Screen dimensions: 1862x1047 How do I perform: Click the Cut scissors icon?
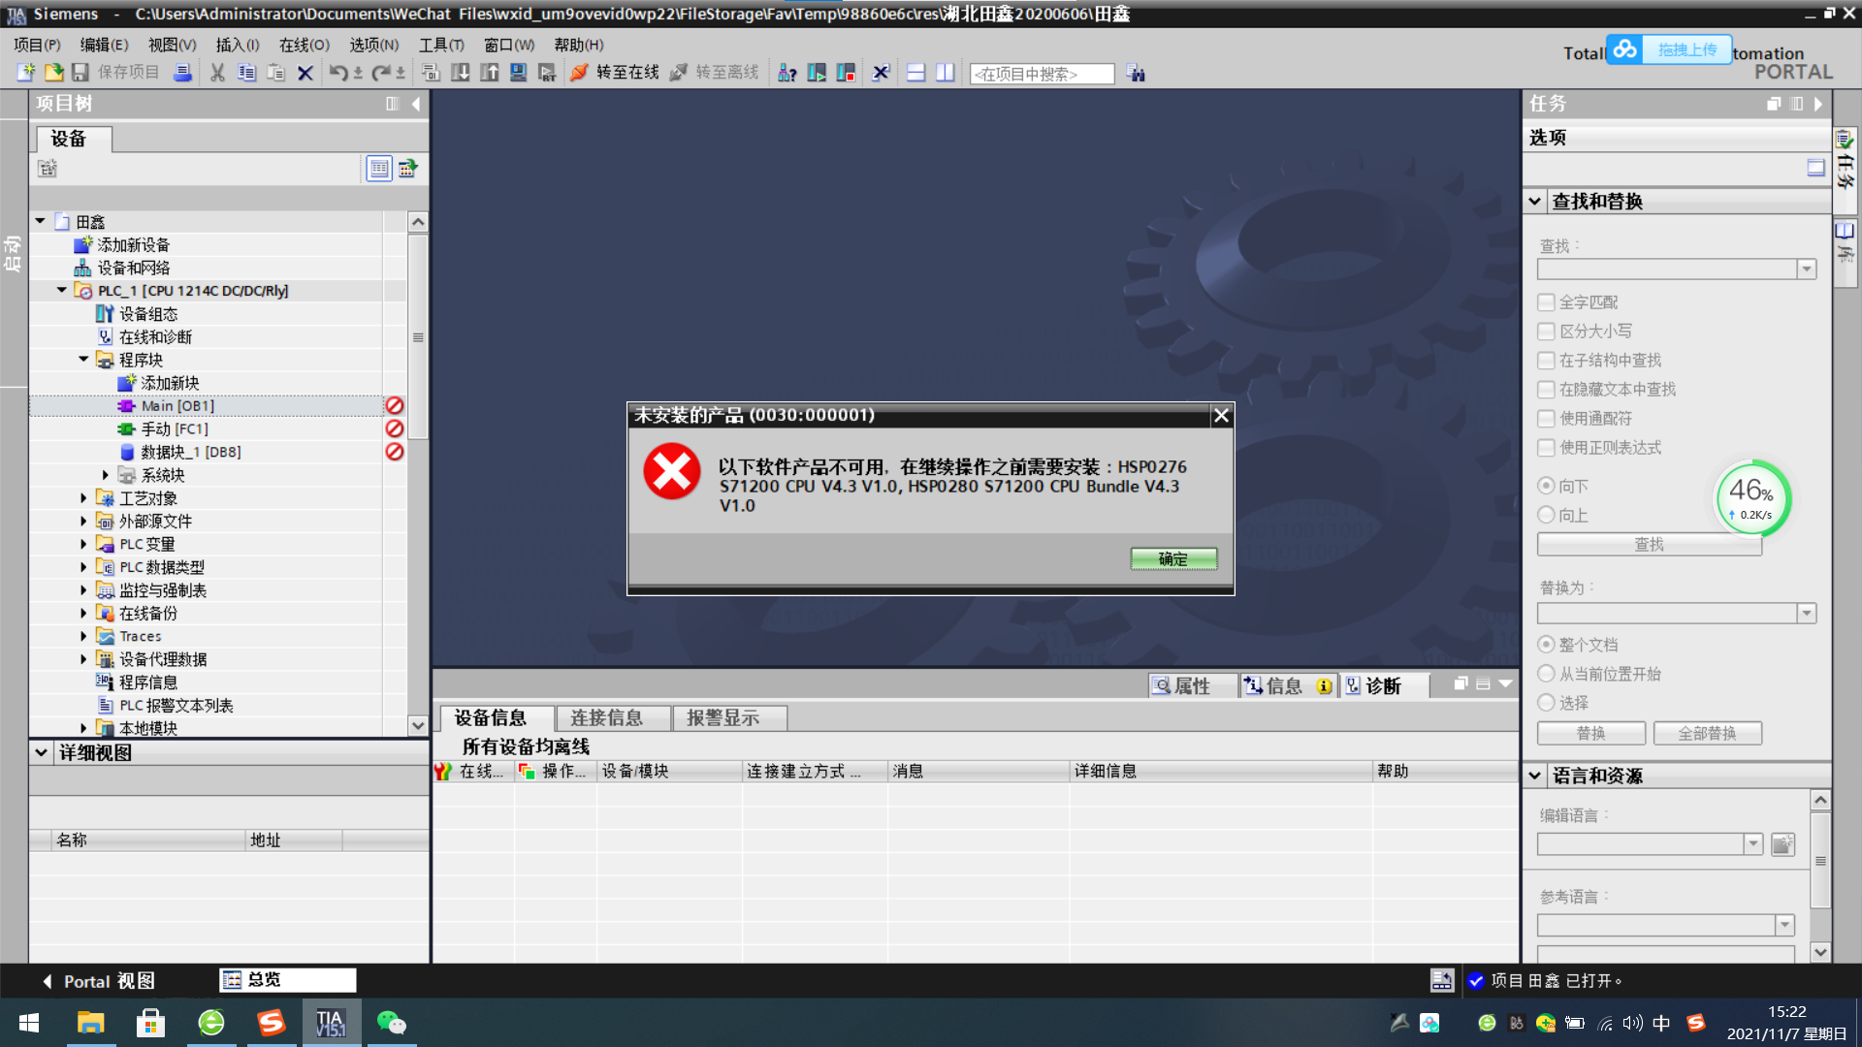[x=217, y=73]
